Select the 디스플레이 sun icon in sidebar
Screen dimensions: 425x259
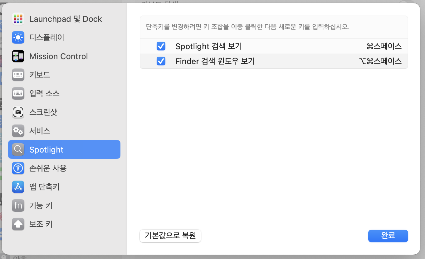[18, 38]
